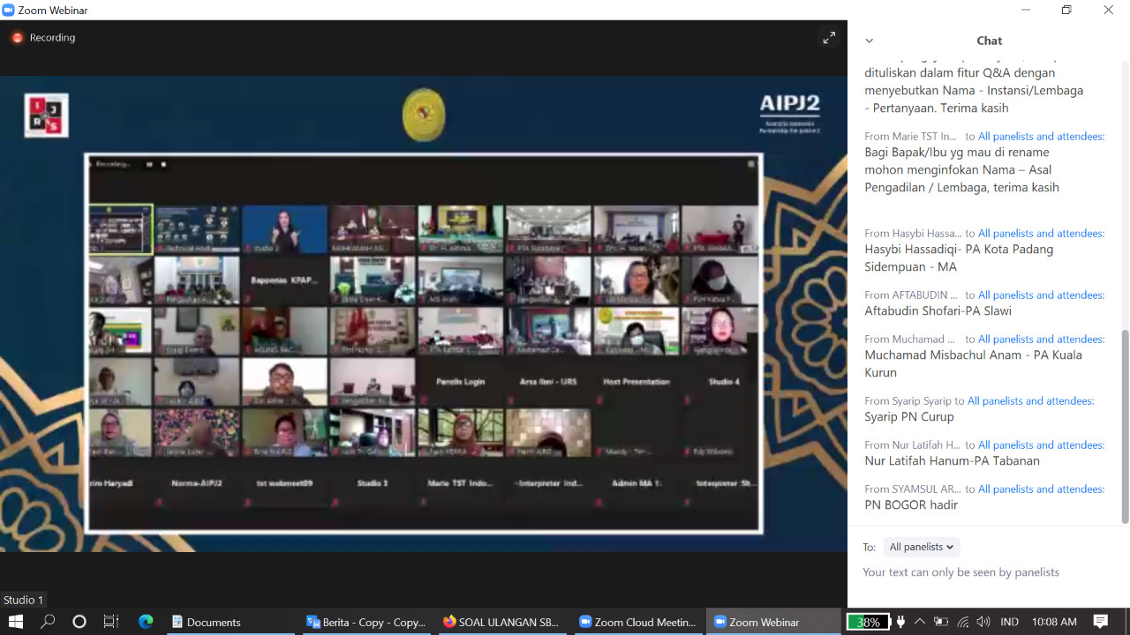Open Task View on the taskbar
The image size is (1130, 635).
109,622
